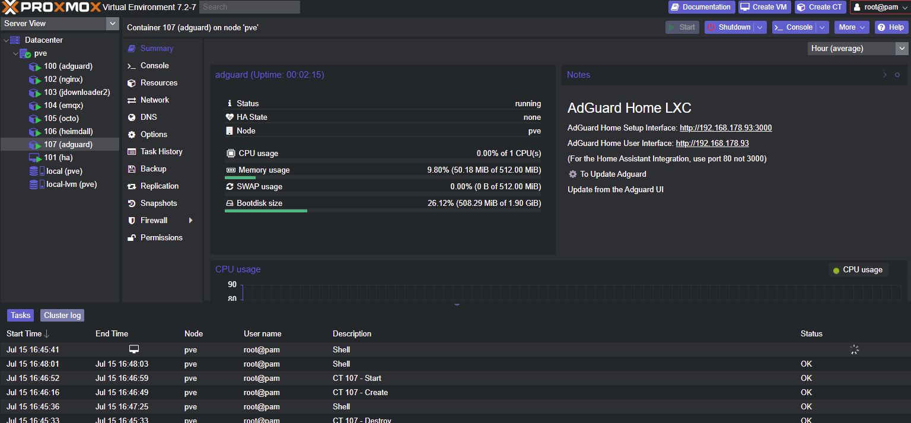The width and height of the screenshot is (911, 423).
Task: Click the heartbeat icon beside HA State
Action: click(x=230, y=117)
